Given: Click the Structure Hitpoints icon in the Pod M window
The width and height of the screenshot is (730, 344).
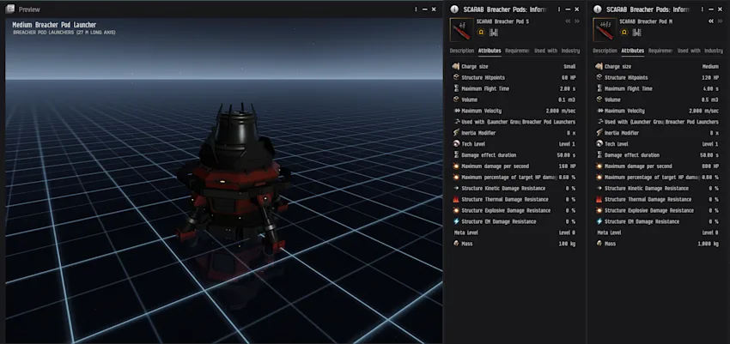Looking at the screenshot, I should [599, 77].
